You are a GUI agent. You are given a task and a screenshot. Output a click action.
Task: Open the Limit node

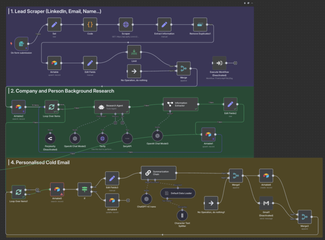click(134, 52)
